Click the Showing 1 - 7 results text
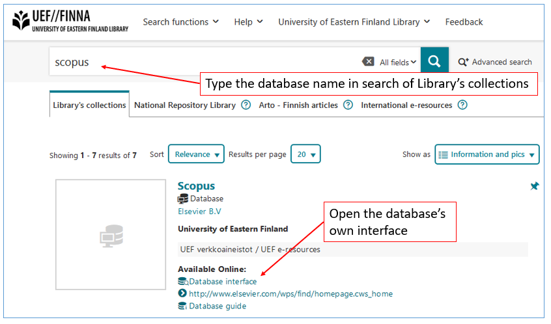 pos(92,155)
